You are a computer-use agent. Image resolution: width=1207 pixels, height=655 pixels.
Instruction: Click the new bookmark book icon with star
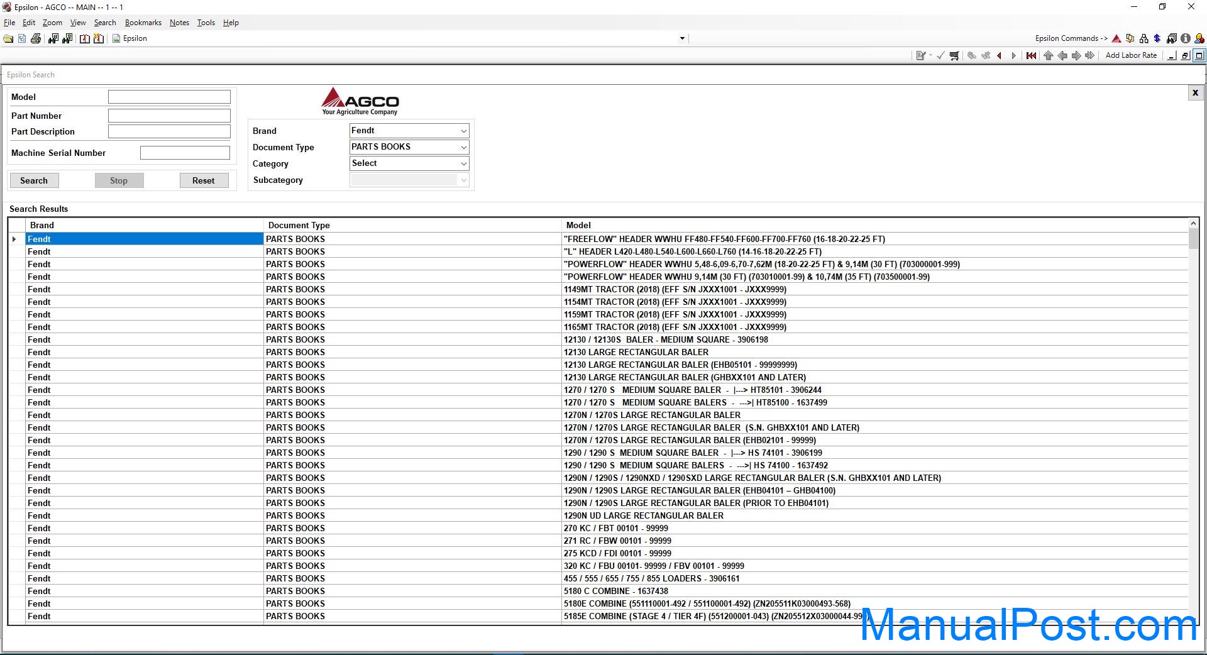(99, 39)
